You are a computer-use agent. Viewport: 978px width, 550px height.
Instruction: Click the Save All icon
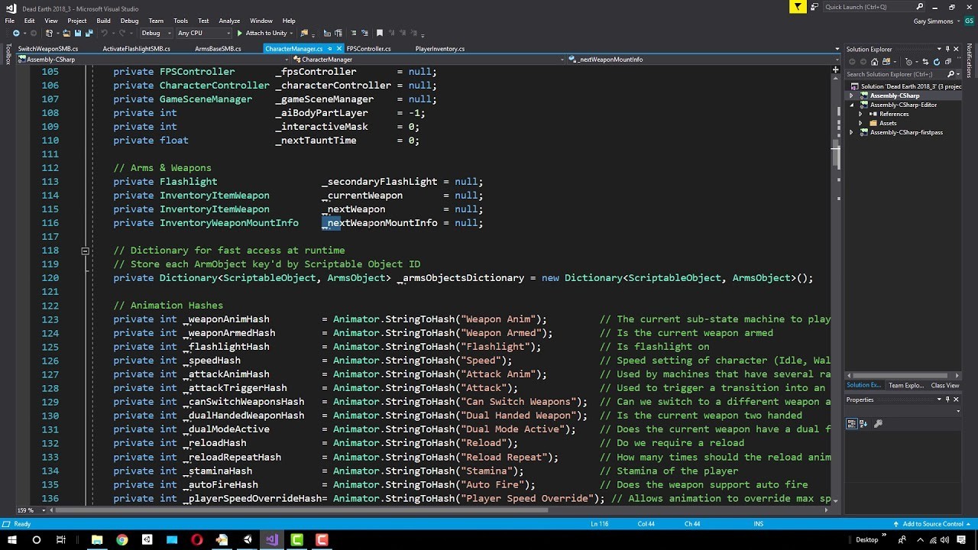coord(89,33)
